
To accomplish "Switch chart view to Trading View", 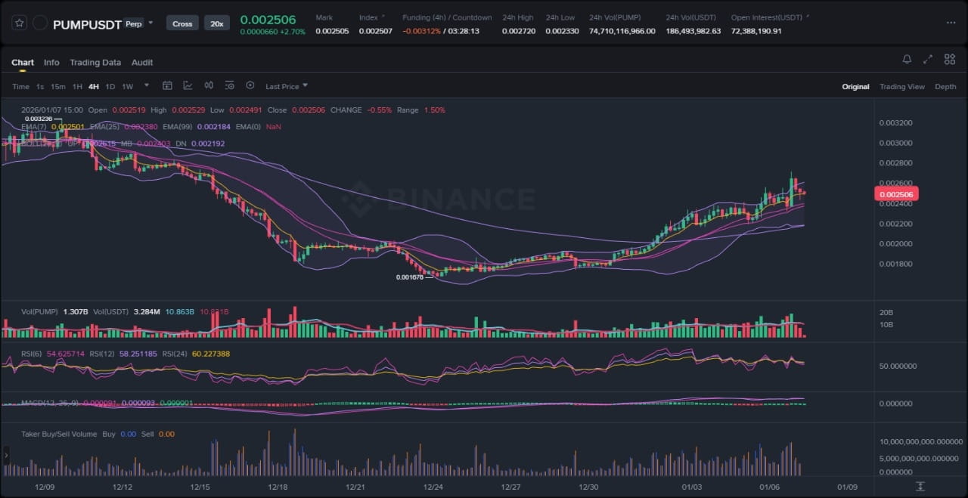I will [901, 87].
